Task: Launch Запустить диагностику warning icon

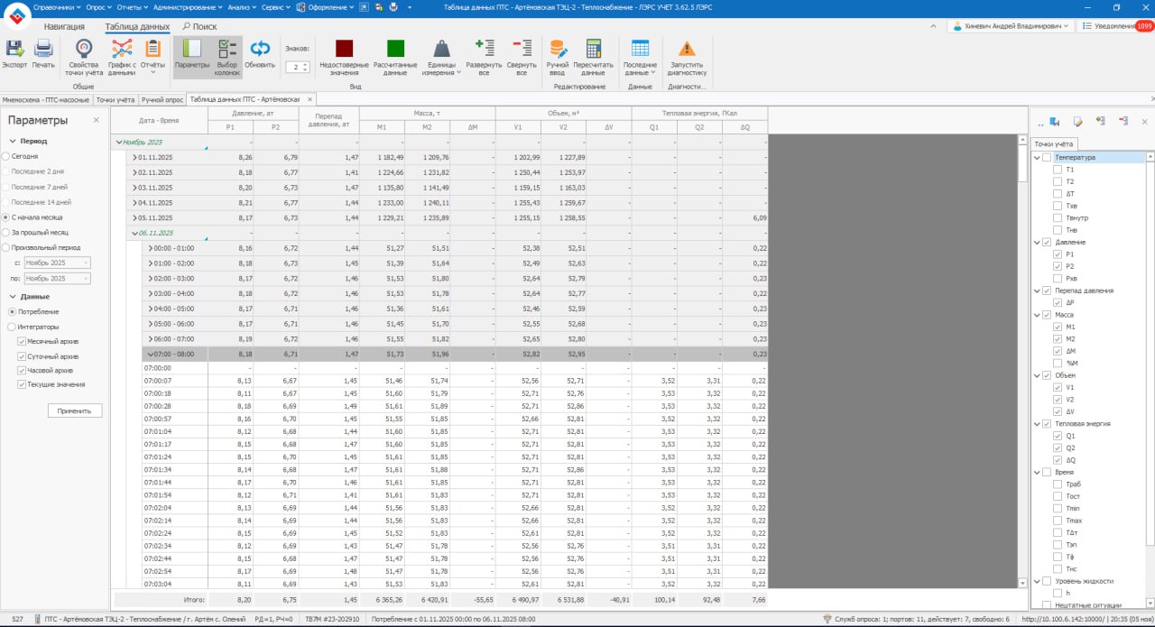Action: tap(687, 50)
